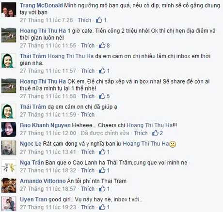Click Thích under Trang McDonald's comment
This screenshot has height=212, width=223.
pyautogui.click(x=84, y=20)
